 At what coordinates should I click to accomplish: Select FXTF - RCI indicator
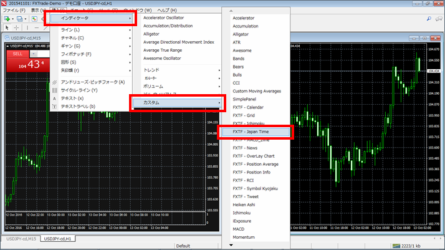(x=243, y=180)
